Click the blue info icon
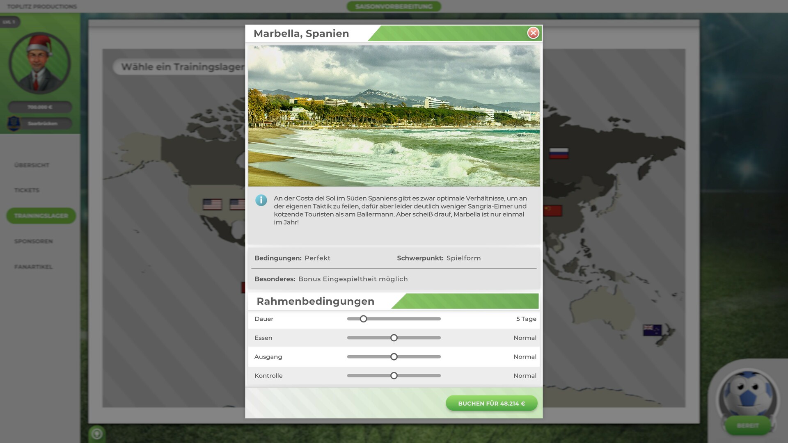Screen dimensions: 788x443 click(x=261, y=200)
